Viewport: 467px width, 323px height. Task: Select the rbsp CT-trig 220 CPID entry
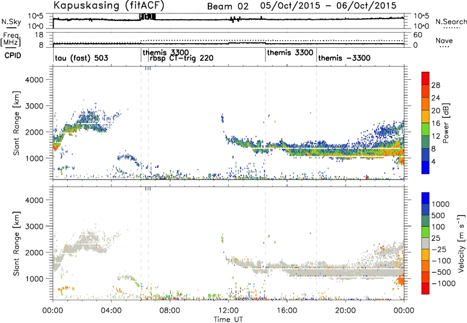(182, 58)
